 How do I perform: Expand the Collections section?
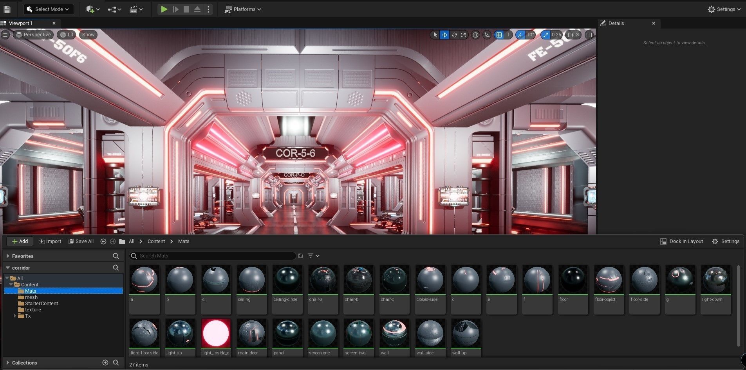tap(8, 363)
